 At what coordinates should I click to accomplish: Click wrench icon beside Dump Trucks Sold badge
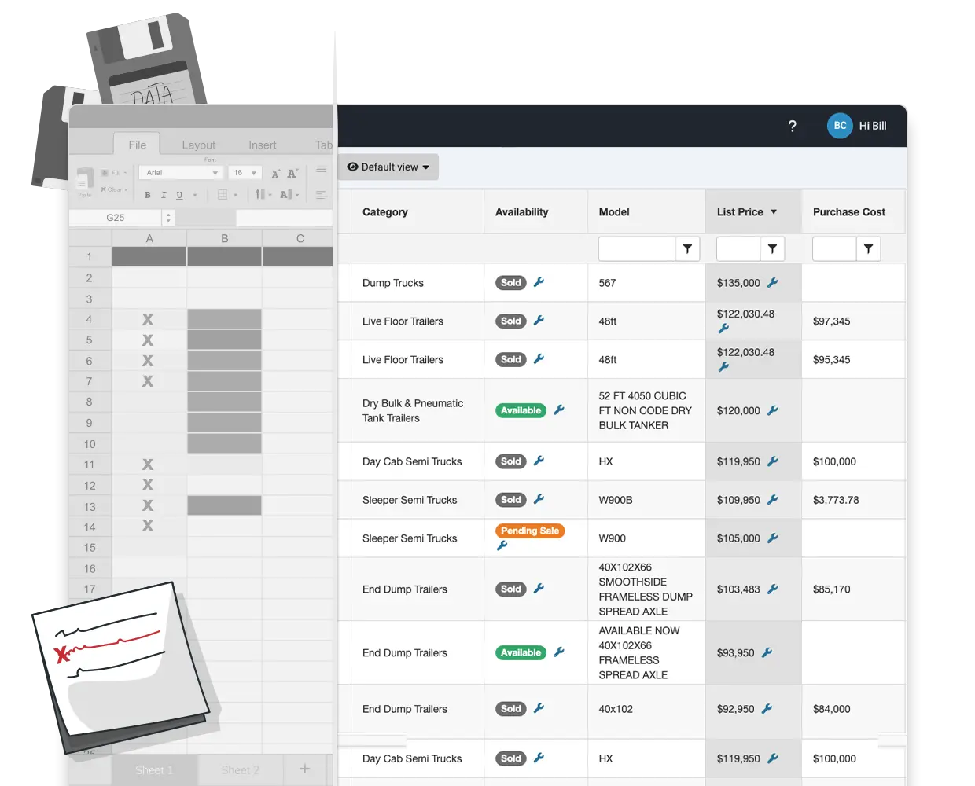point(539,282)
